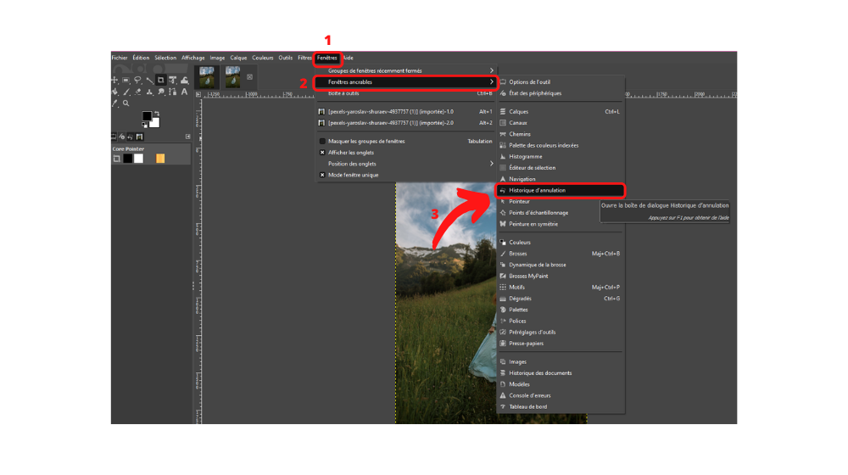Screen dimensions: 848x475
Task: Open the Chemins dockable dialog
Action: coord(561,134)
